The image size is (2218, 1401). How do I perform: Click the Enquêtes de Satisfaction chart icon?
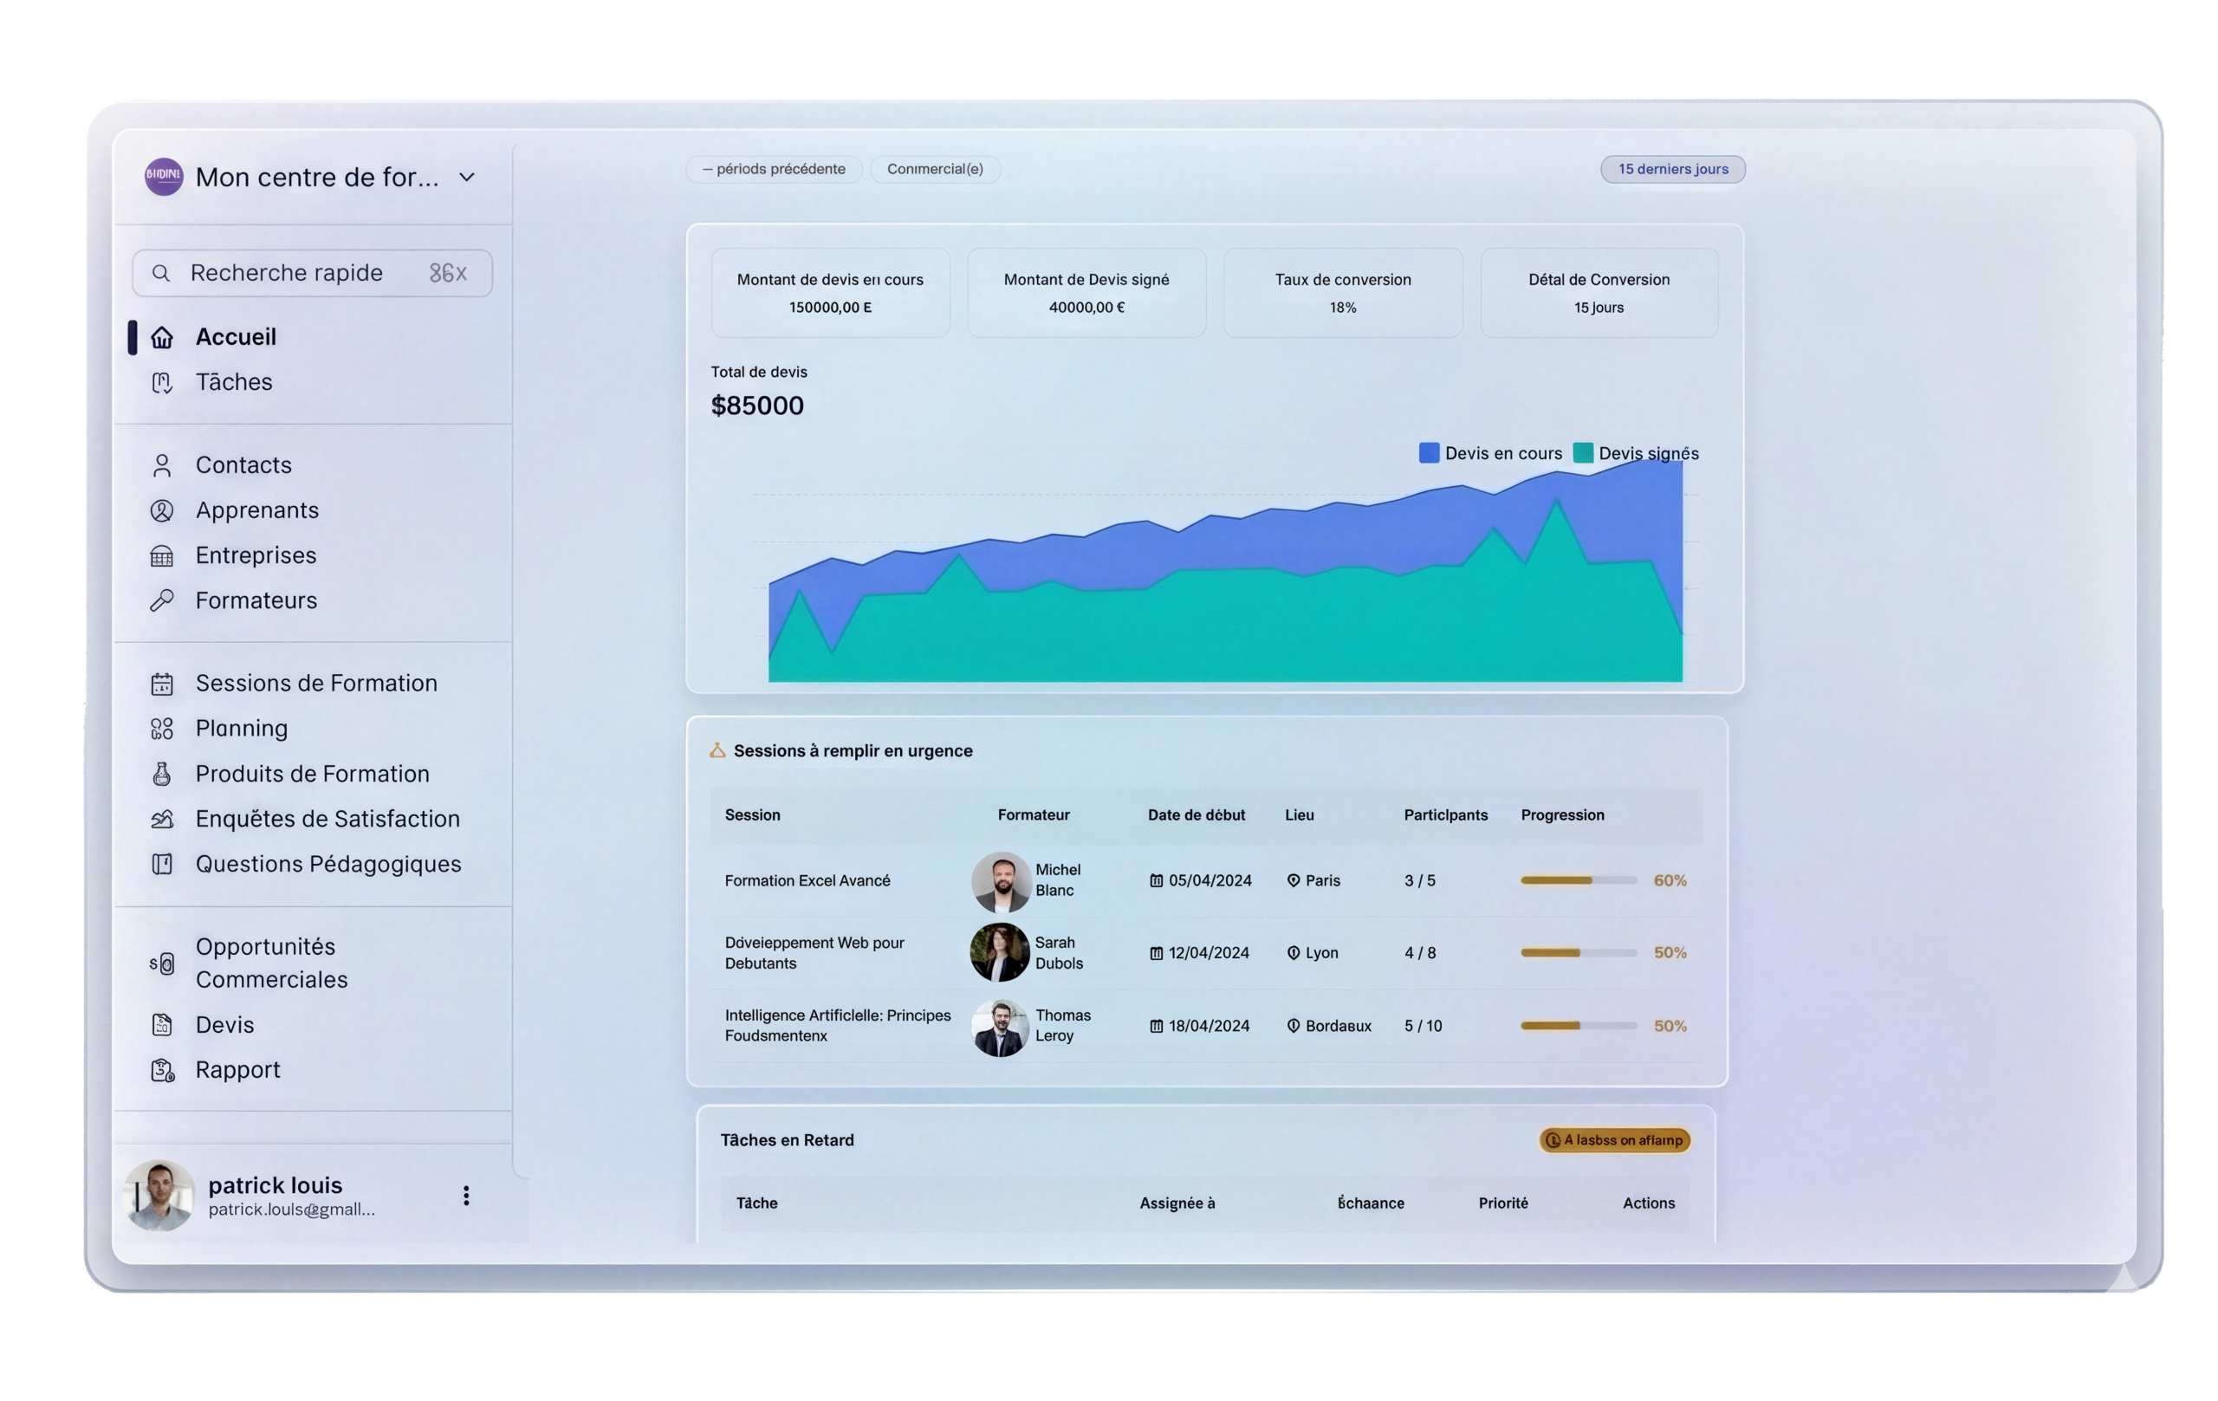point(162,819)
